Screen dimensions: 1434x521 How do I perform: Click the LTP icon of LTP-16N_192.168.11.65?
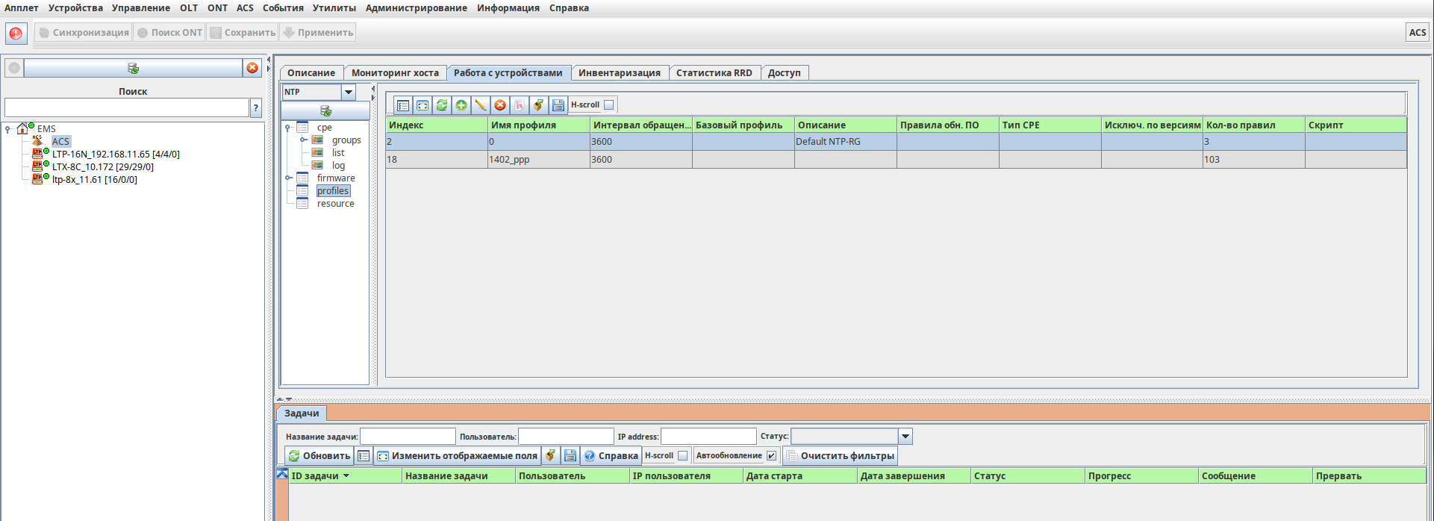pos(38,154)
